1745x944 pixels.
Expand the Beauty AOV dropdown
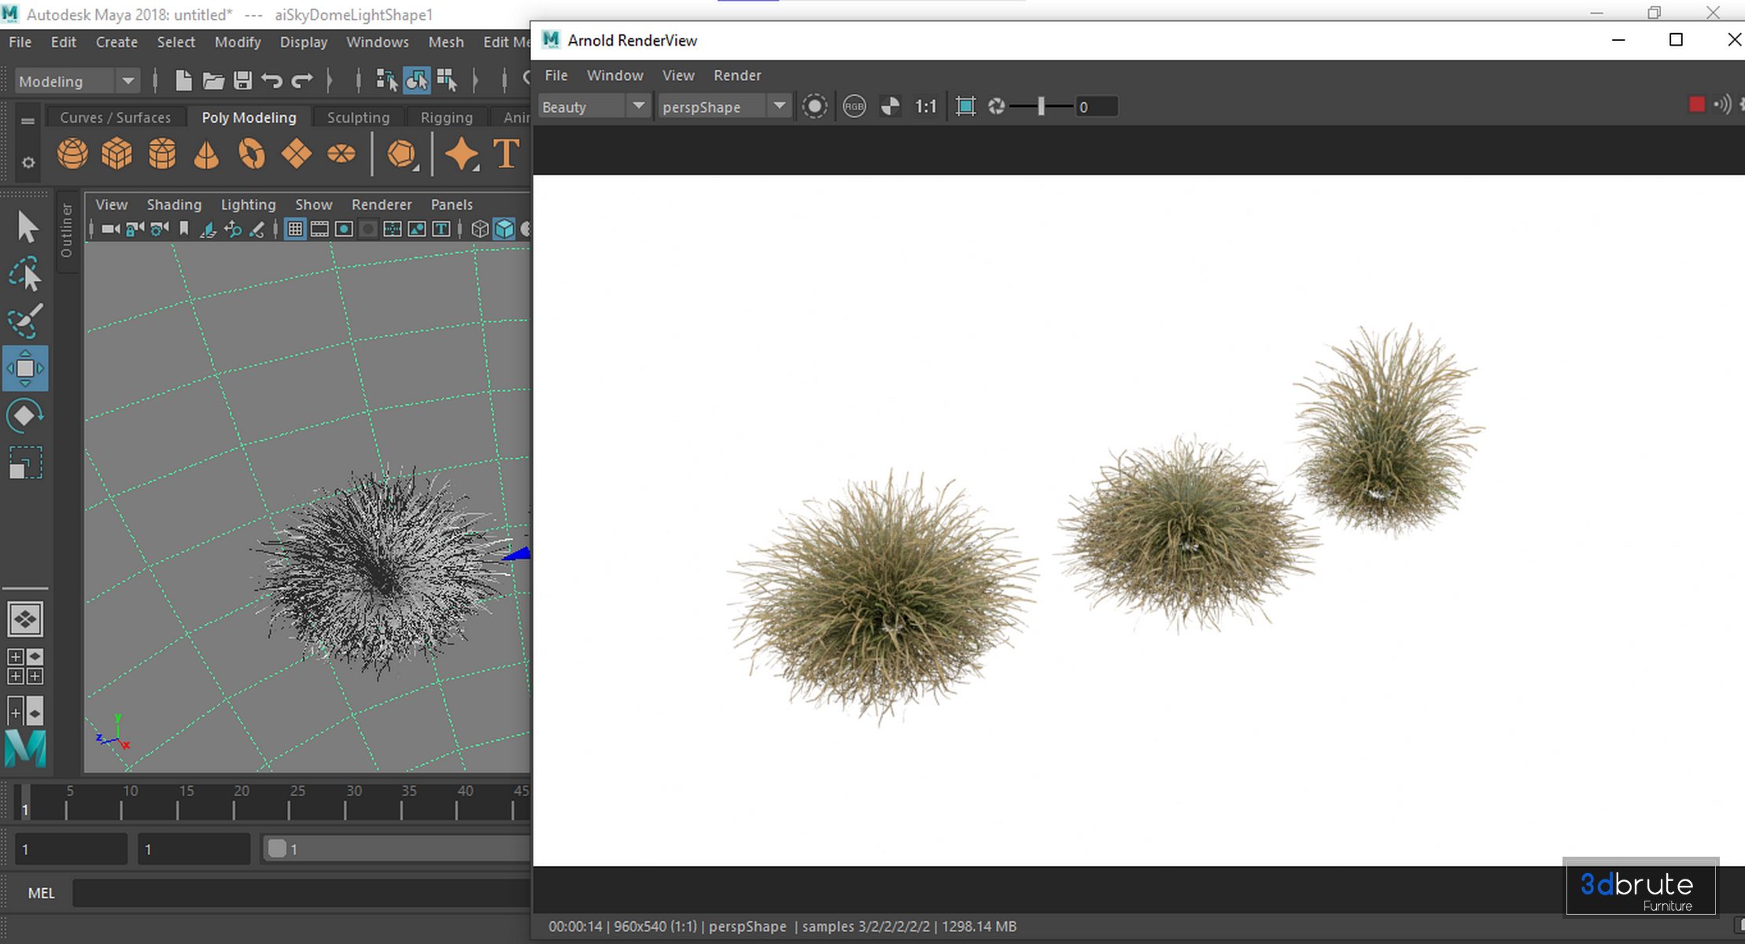click(638, 106)
